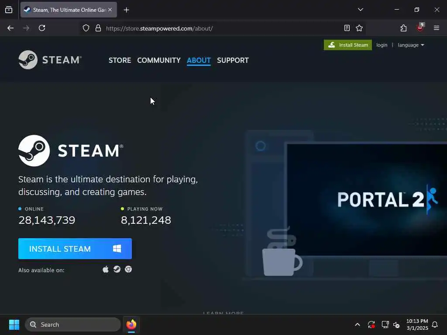Screen dimensions: 447x335
Task: Go to the STORE menu
Action: [120, 60]
